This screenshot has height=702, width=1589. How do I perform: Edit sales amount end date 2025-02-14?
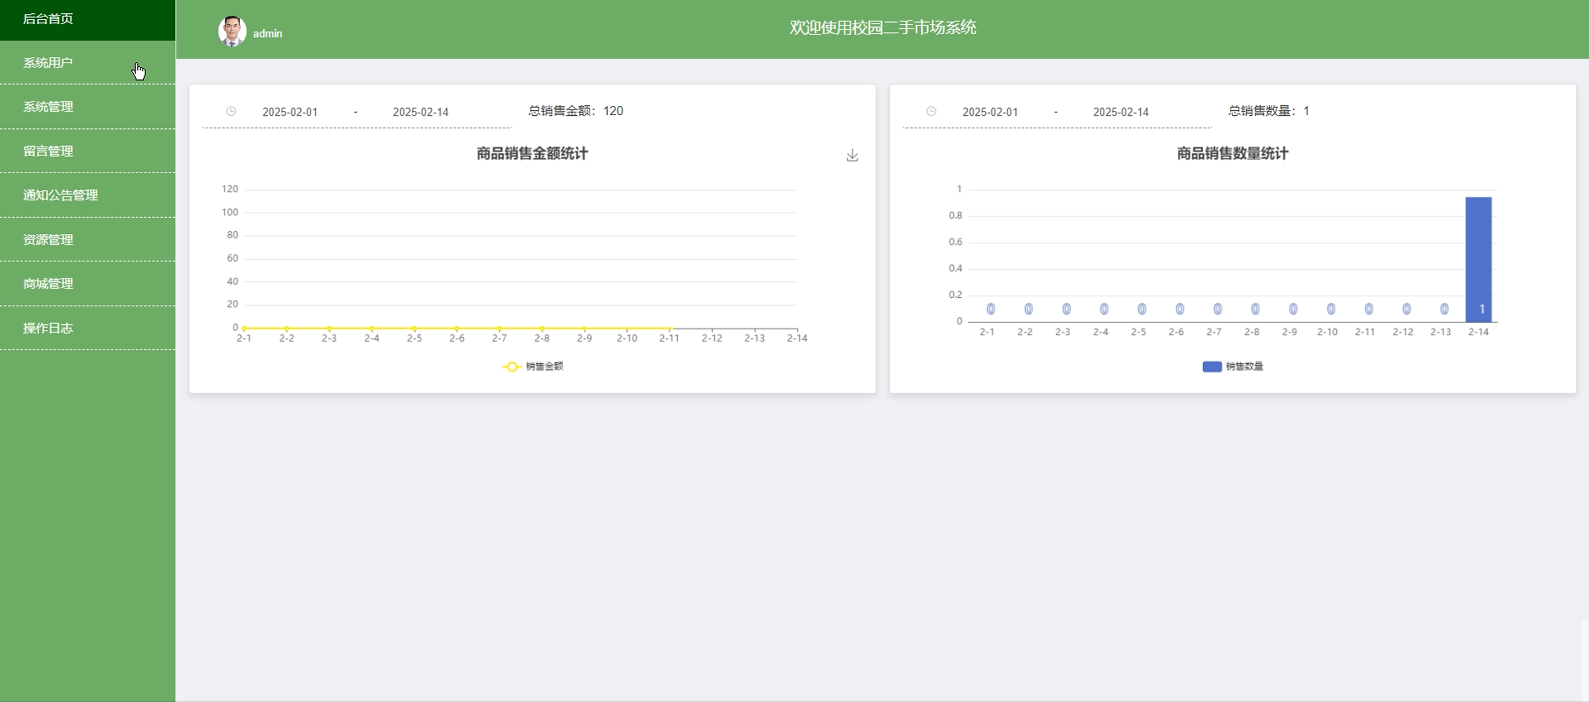421,112
